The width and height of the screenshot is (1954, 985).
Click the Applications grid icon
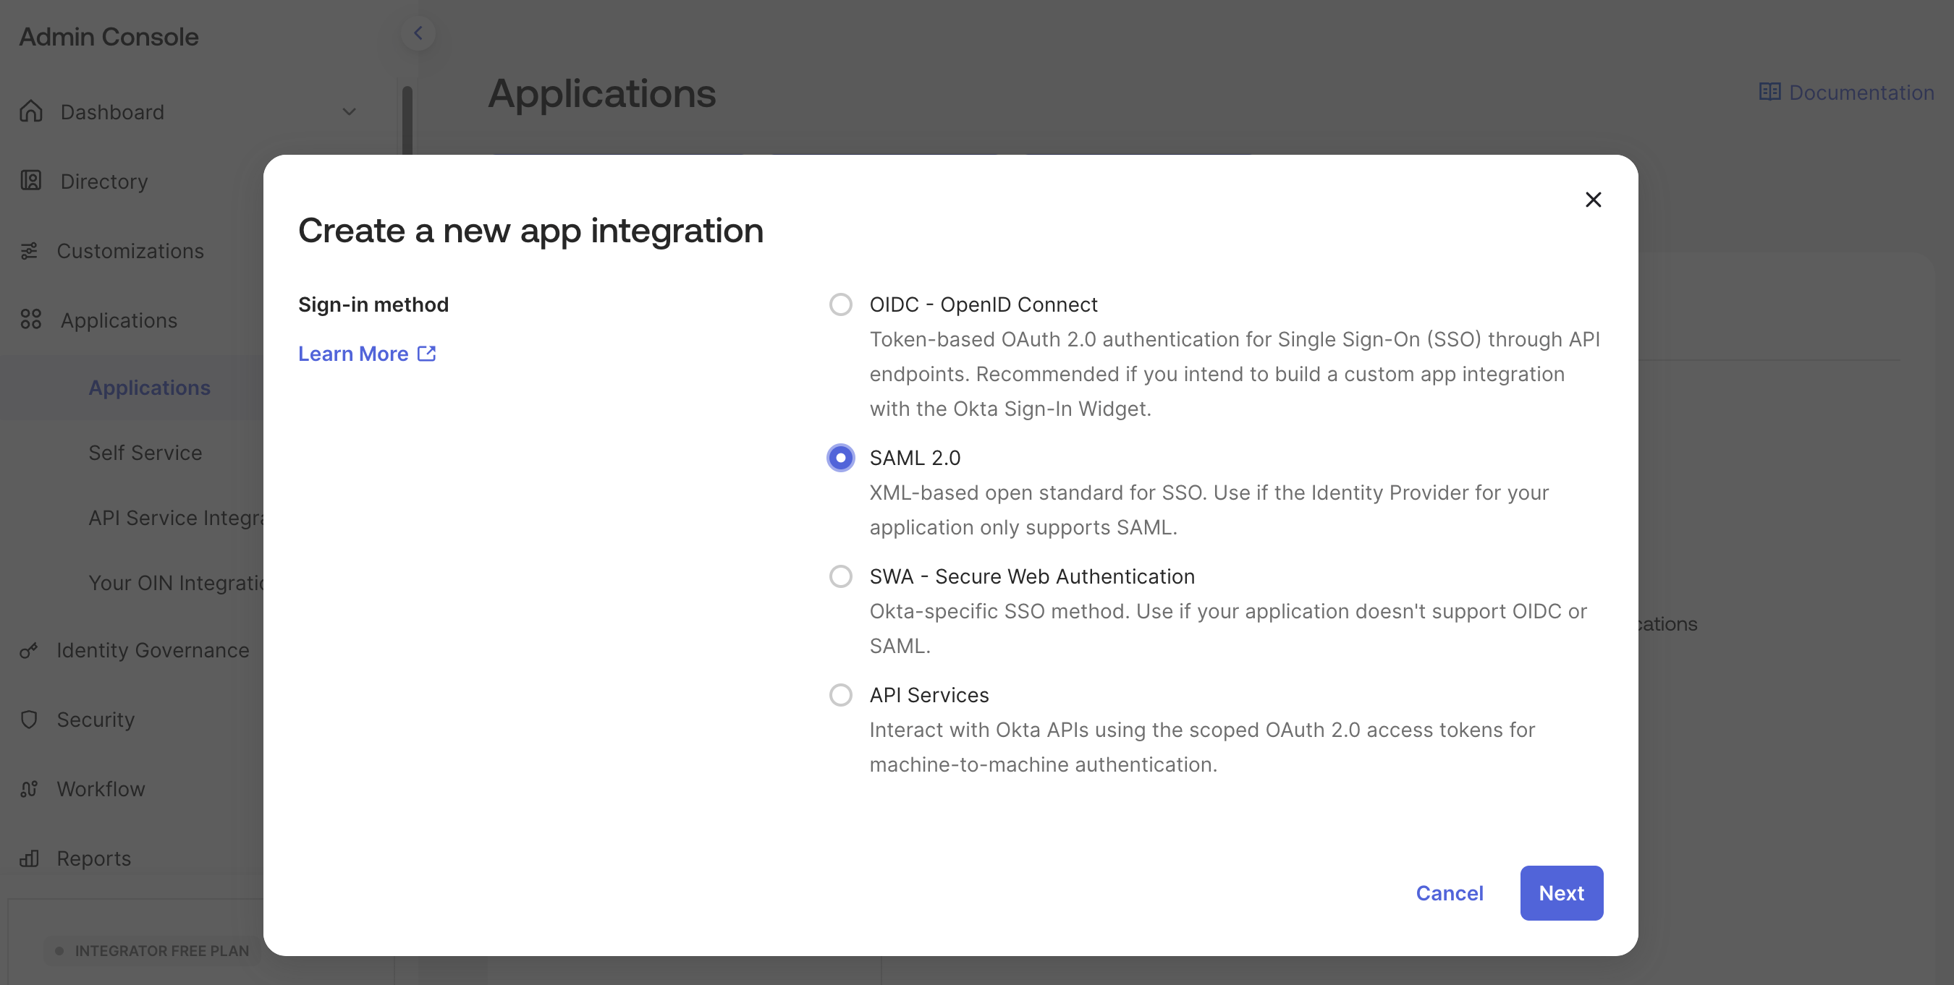(30, 320)
